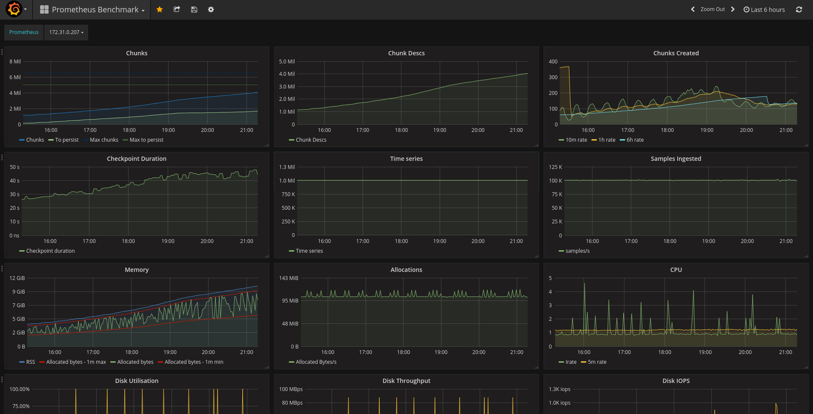Click the Prometheus variable label
813x414 pixels.
(x=24, y=32)
